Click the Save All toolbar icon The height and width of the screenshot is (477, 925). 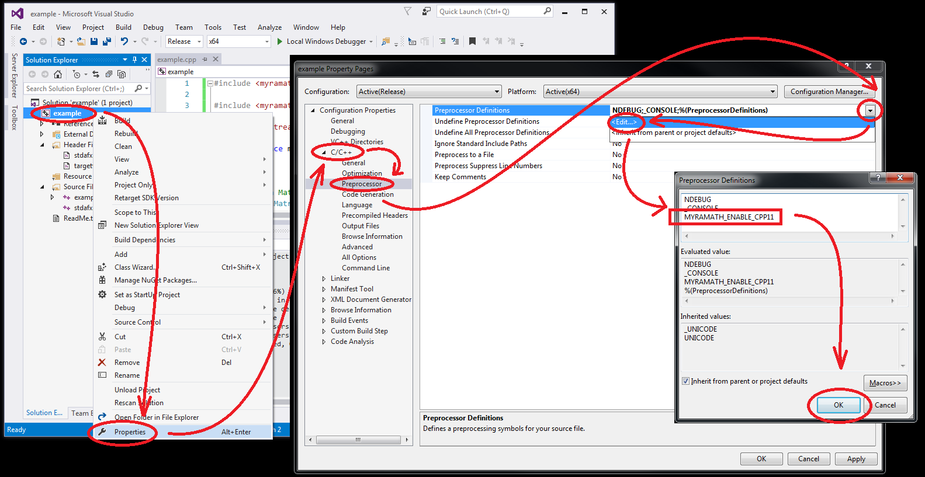(x=106, y=41)
